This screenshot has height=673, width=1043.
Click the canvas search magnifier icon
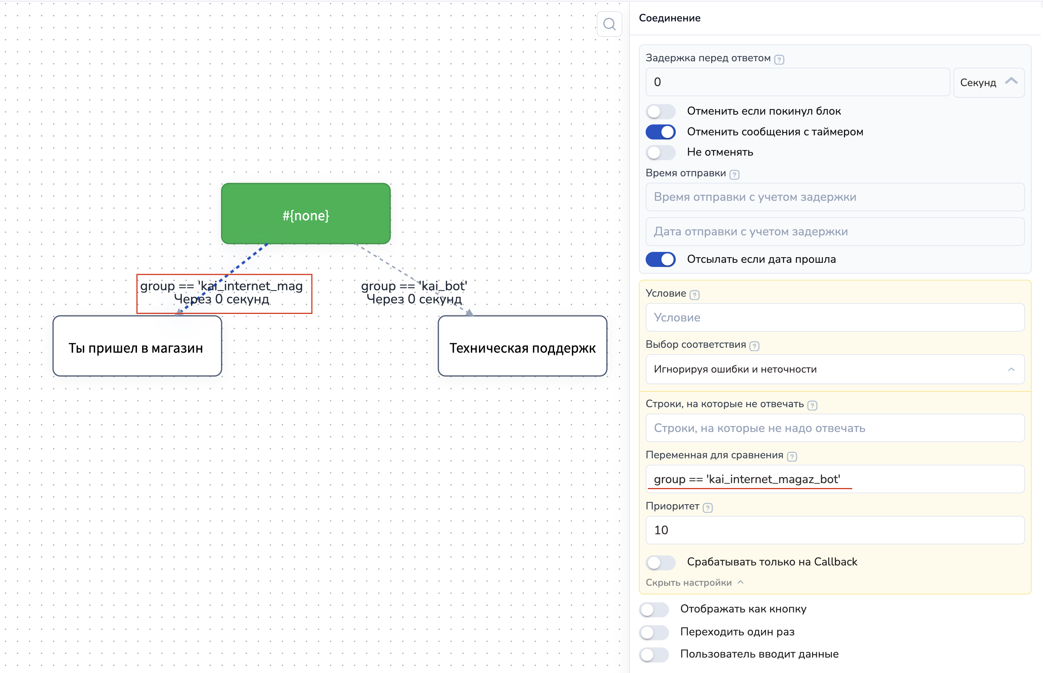pyautogui.click(x=609, y=24)
